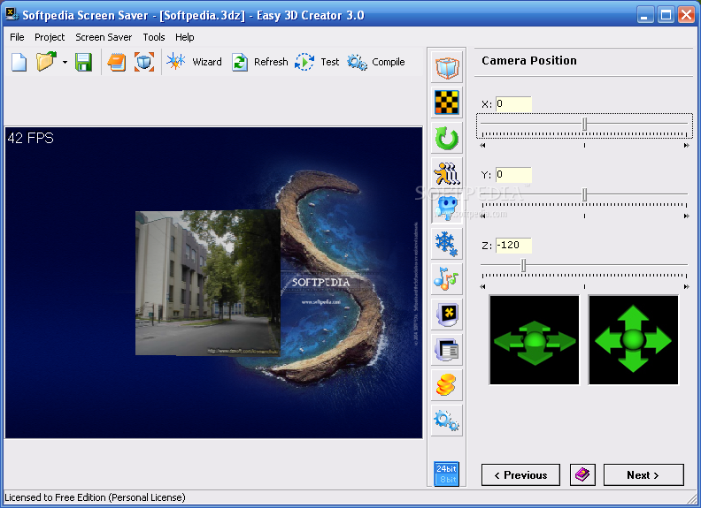Open a project with the folder icon

pyautogui.click(x=46, y=62)
